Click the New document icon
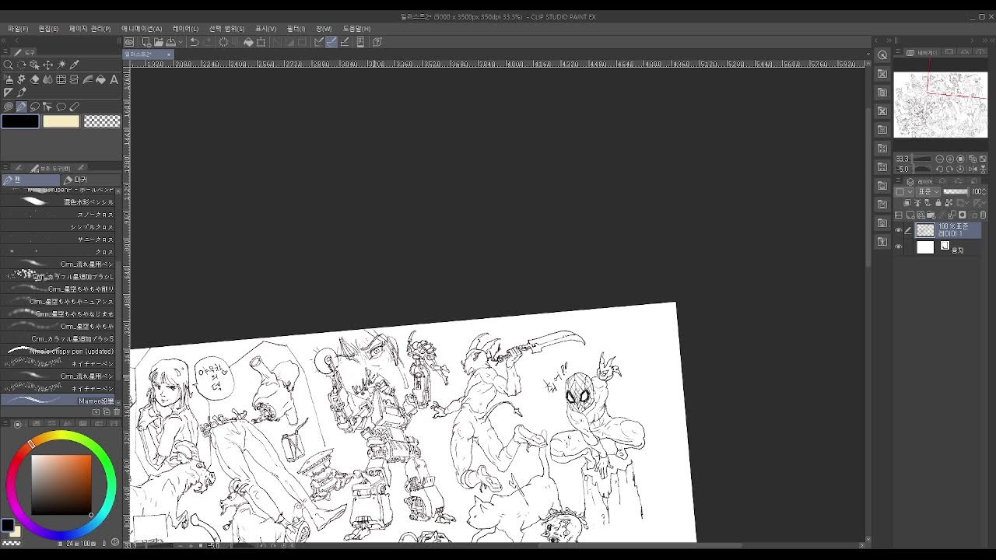The height and width of the screenshot is (560, 996). 146,42
